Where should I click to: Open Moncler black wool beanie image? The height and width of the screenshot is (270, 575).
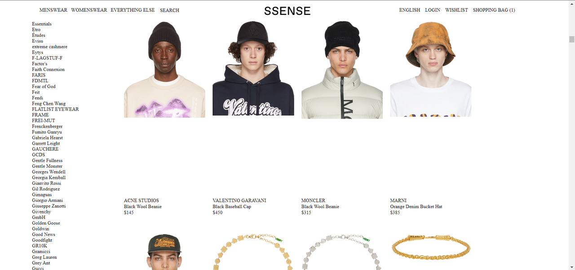pyautogui.click(x=342, y=70)
